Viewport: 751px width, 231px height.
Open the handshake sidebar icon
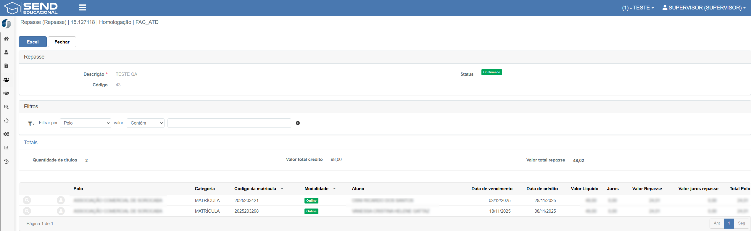[6, 93]
